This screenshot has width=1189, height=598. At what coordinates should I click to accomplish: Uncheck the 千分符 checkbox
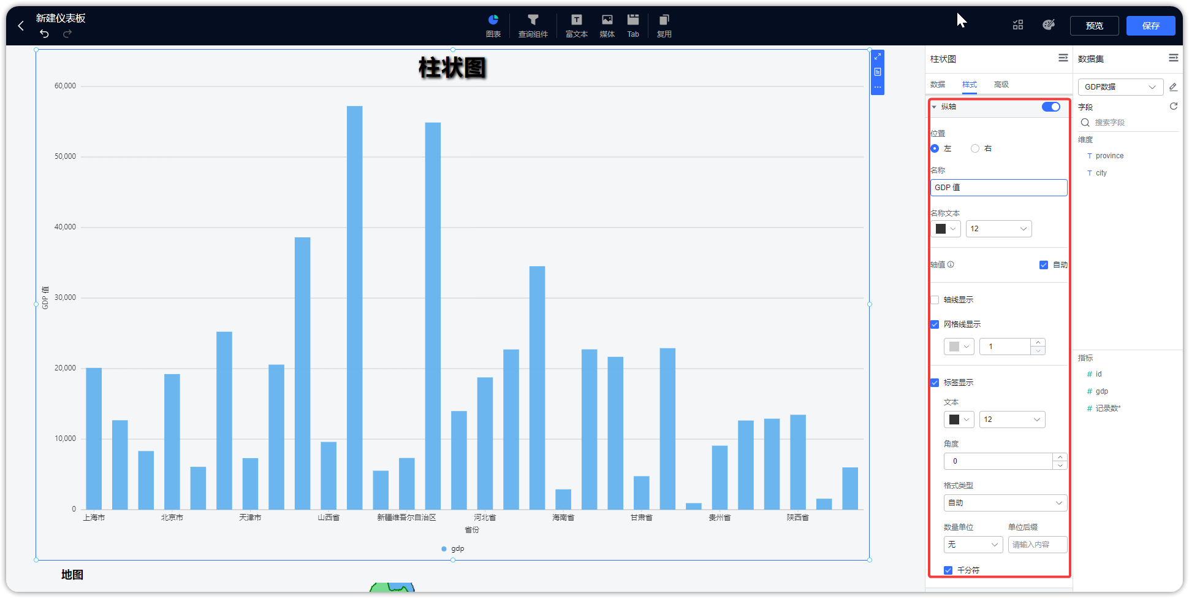tap(948, 570)
